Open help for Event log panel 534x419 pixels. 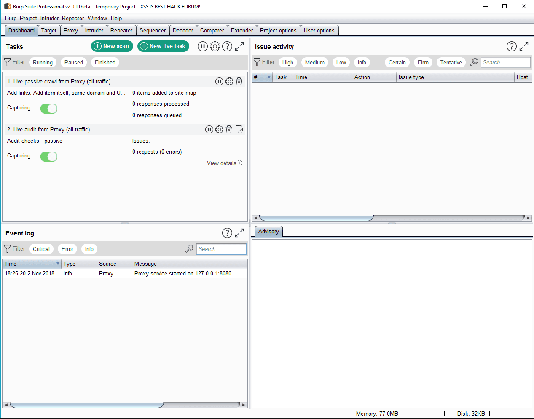click(x=227, y=233)
